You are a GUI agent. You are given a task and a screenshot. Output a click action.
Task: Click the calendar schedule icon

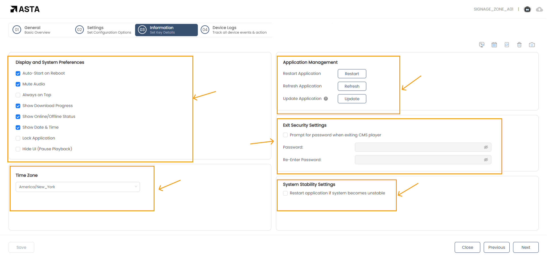point(494,45)
